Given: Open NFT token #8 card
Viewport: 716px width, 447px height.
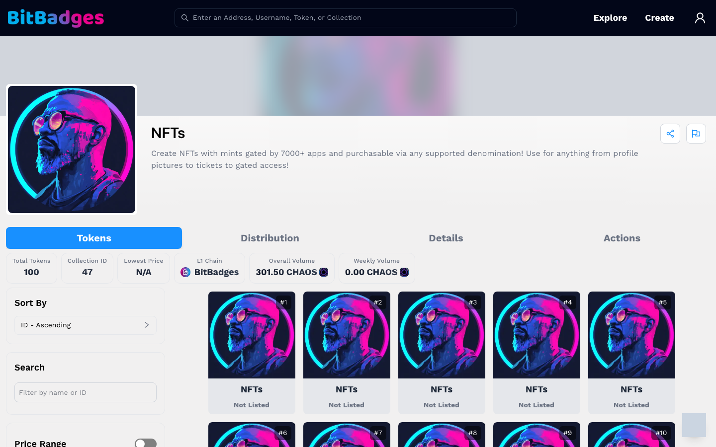Looking at the screenshot, I should 442,435.
